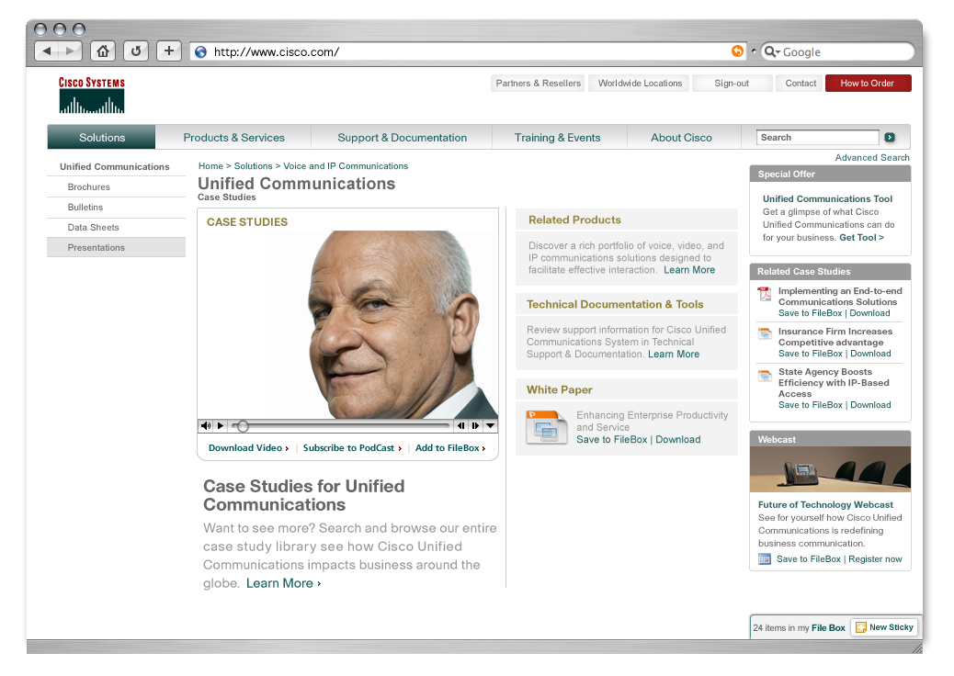Image resolution: width=954 pixels, height=676 pixels.
Task: Click the webcast phone thumbnail image
Action: 830,469
